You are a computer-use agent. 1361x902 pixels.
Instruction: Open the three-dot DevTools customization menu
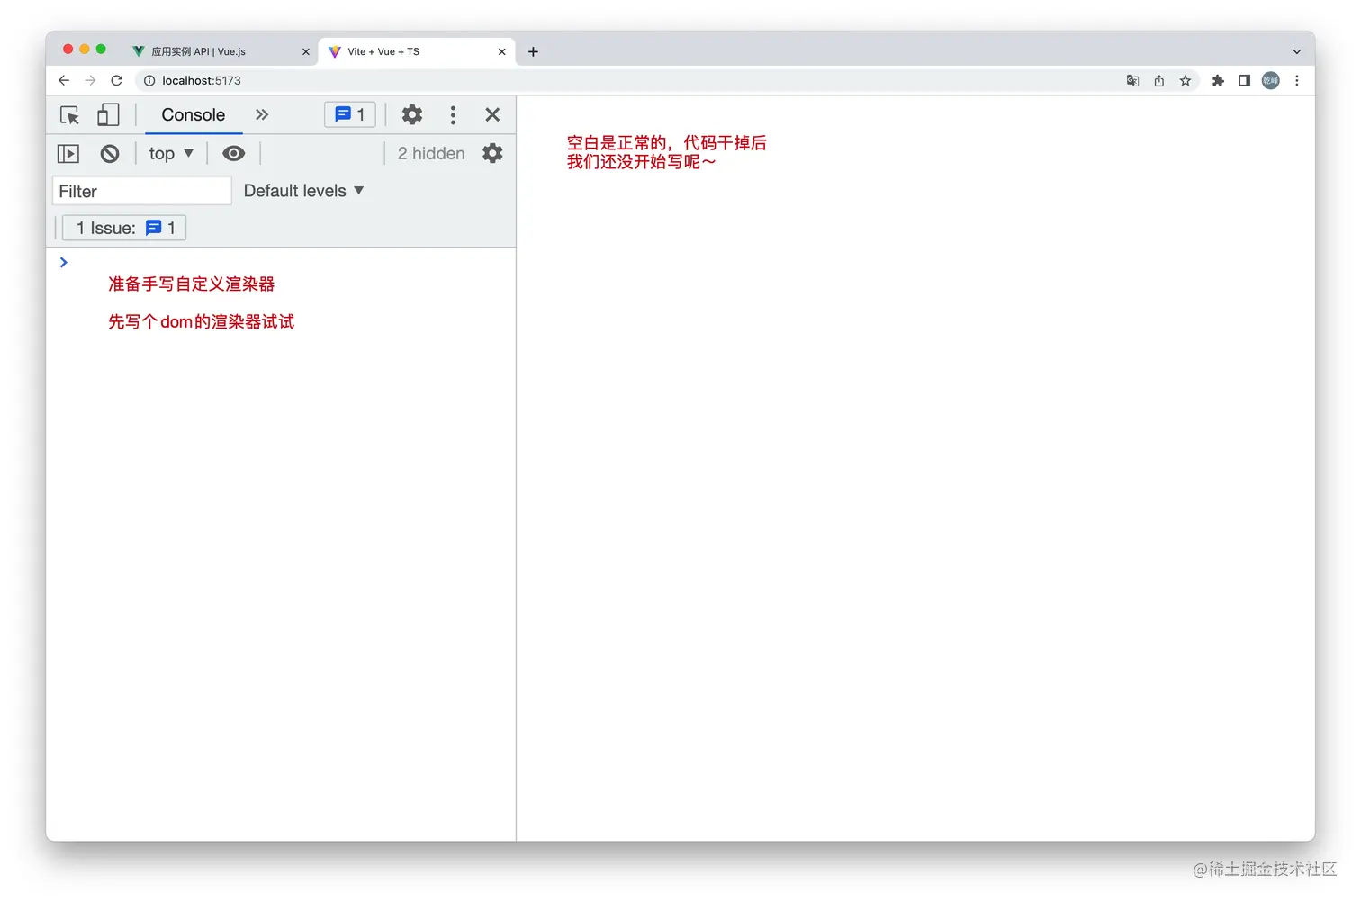453,115
